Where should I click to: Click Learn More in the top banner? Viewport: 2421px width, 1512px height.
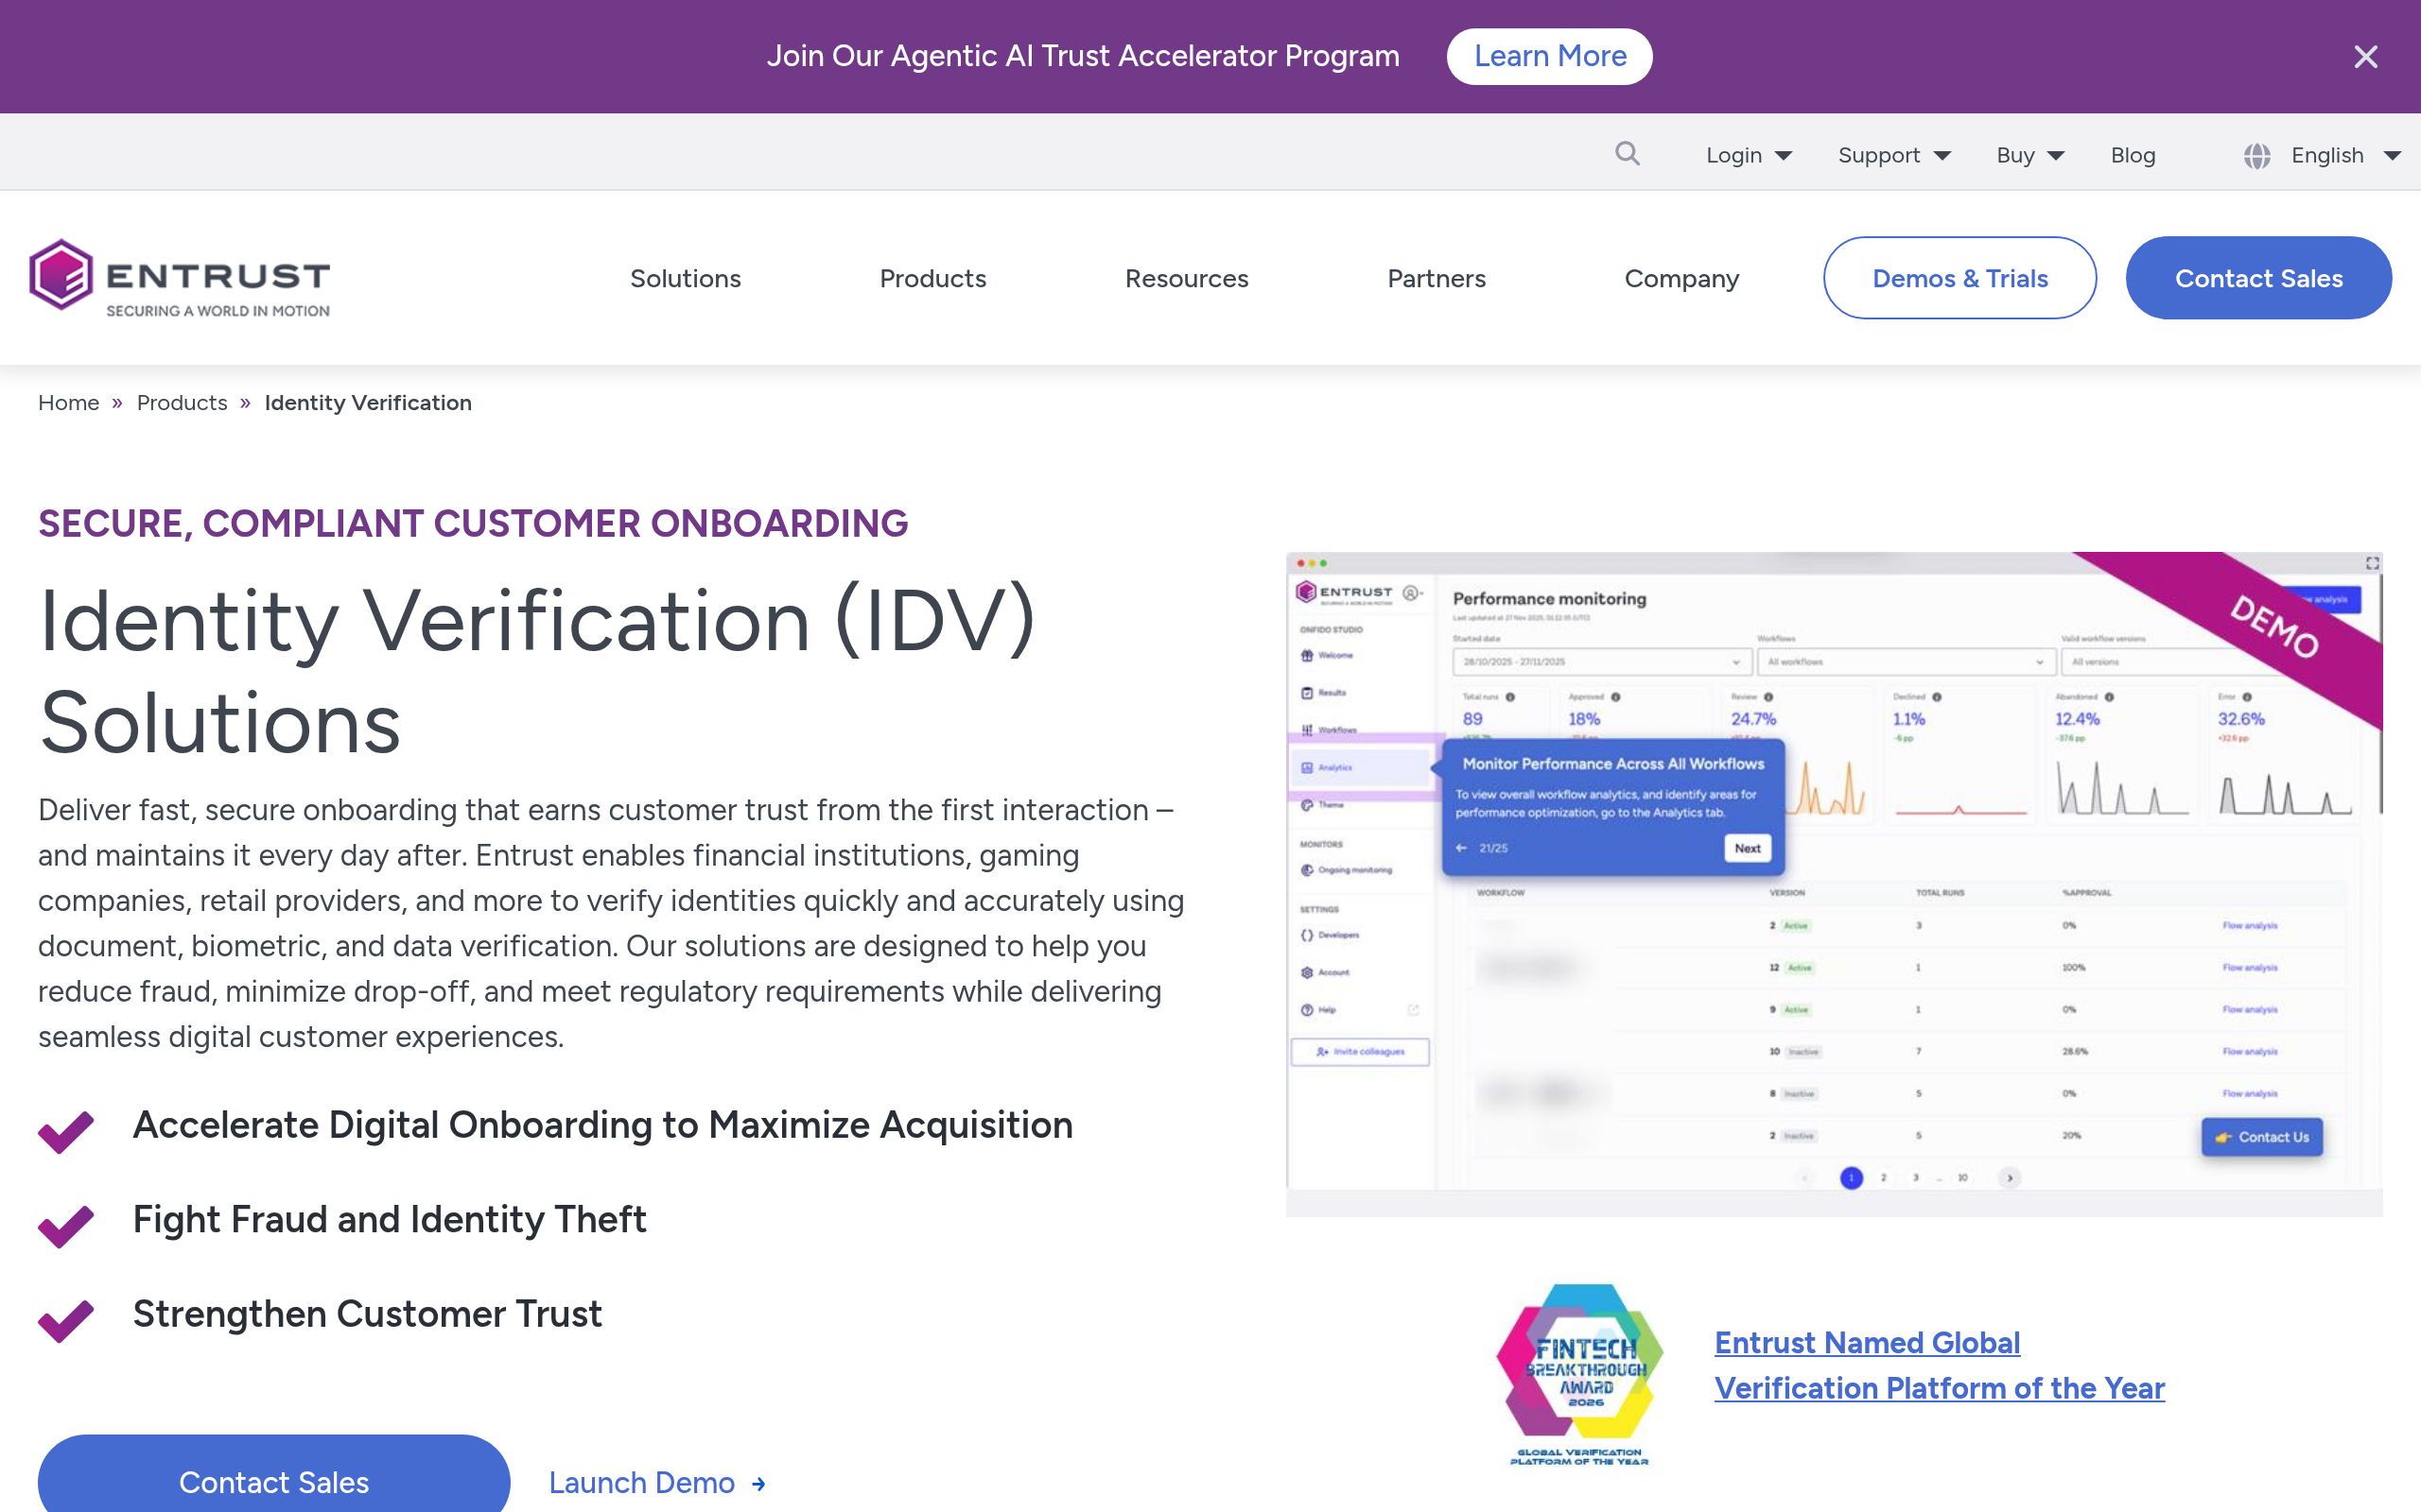point(1549,56)
